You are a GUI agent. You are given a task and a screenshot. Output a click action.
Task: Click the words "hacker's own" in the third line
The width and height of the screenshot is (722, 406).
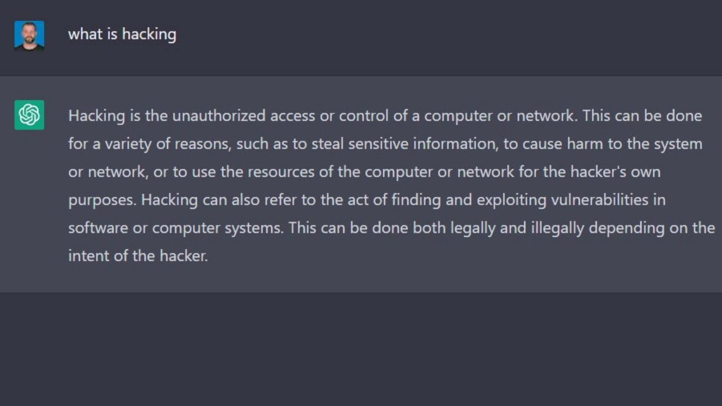pyautogui.click(x=616, y=172)
